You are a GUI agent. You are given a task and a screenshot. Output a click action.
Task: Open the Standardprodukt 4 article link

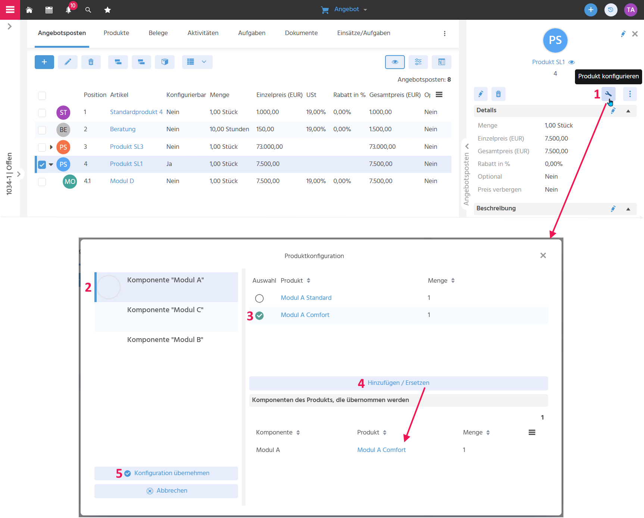click(136, 112)
